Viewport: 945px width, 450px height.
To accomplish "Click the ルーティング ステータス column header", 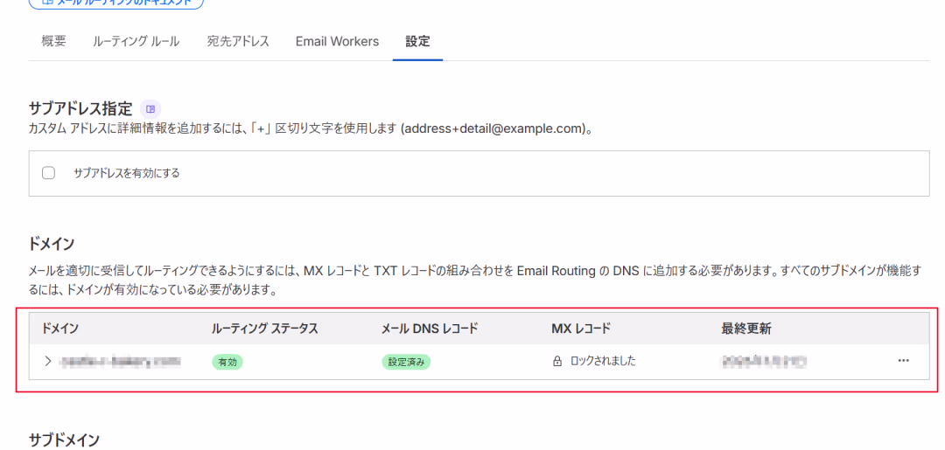I will click(x=264, y=329).
